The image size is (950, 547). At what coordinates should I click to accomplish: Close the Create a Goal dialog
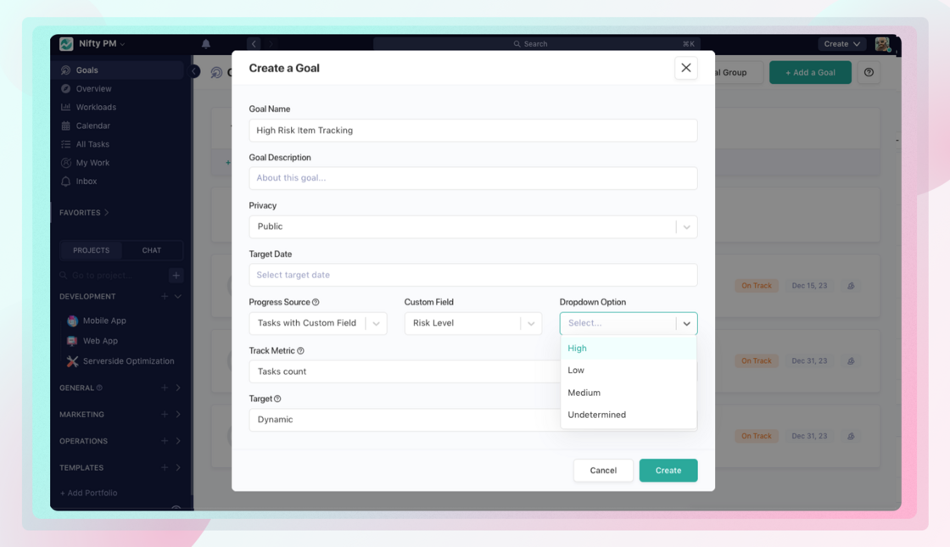[685, 69]
